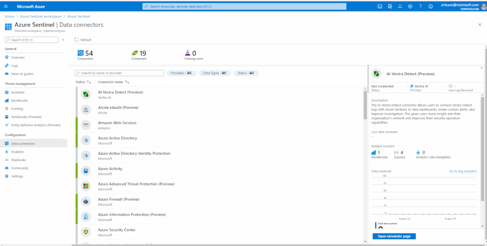Open account avatar for crmuno@microsoft.com

point(484,6)
